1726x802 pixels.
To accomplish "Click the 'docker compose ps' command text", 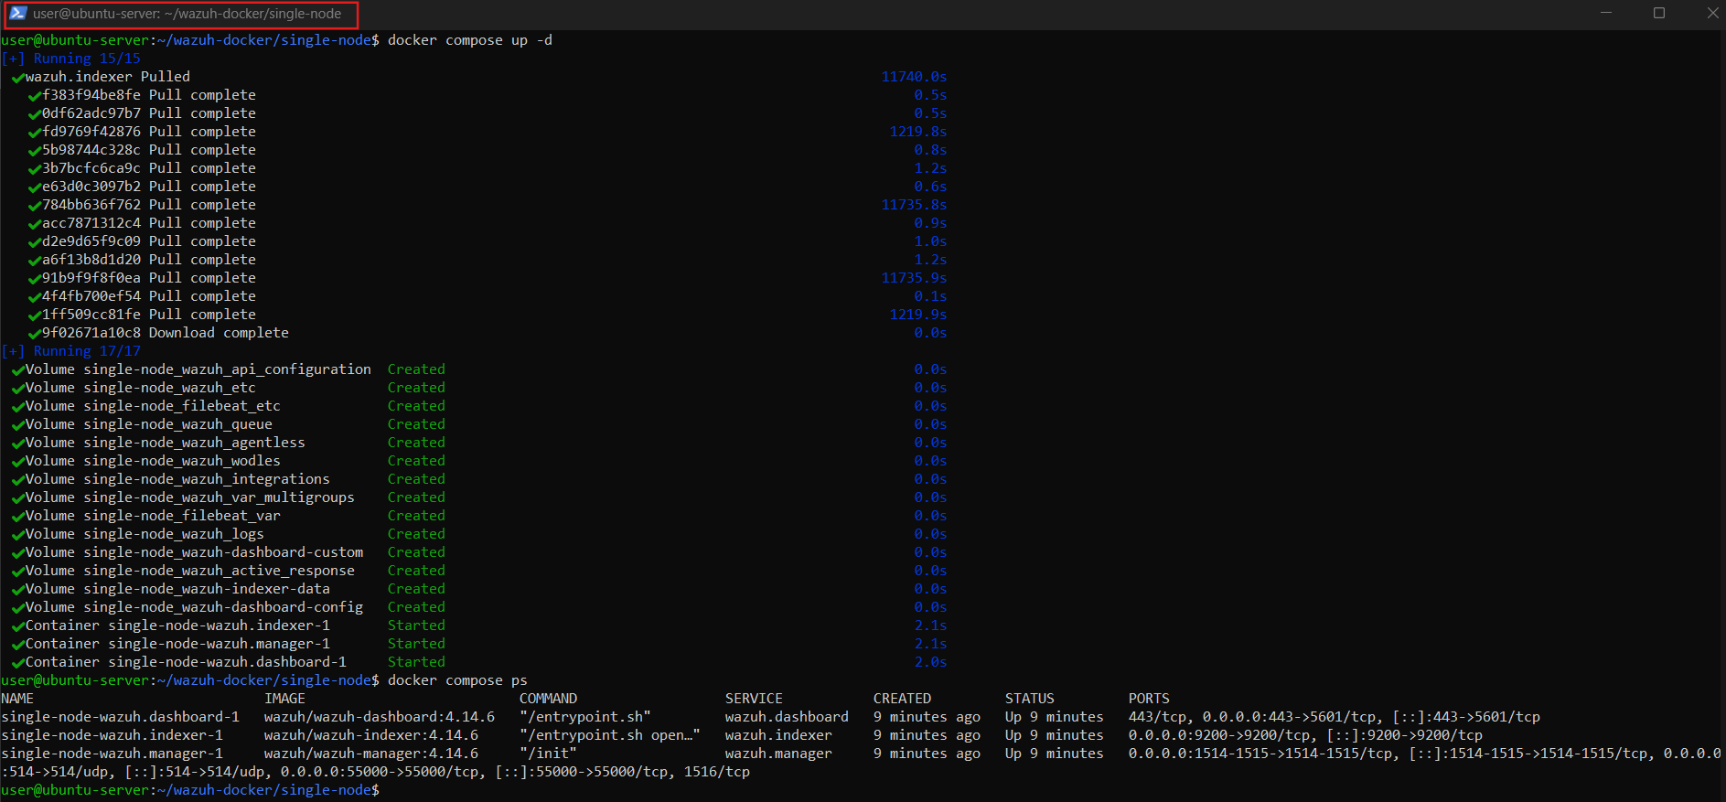I will pyautogui.click(x=457, y=680).
